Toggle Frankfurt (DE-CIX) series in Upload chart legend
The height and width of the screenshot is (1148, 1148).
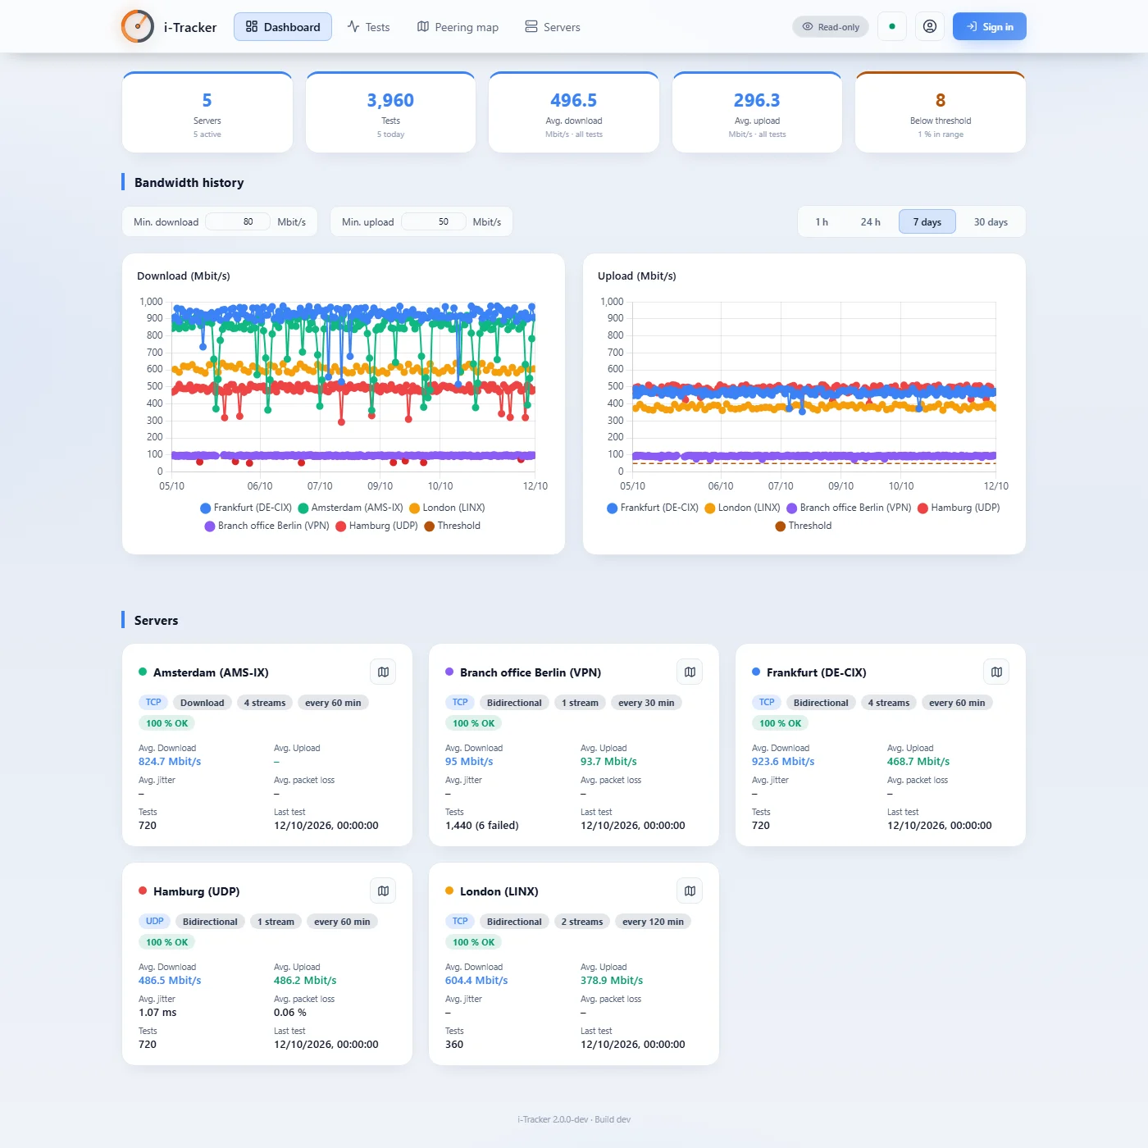653,508
